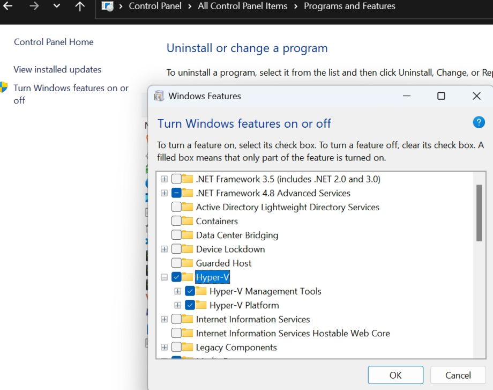Disable the Hyper-V checkbox

176,277
